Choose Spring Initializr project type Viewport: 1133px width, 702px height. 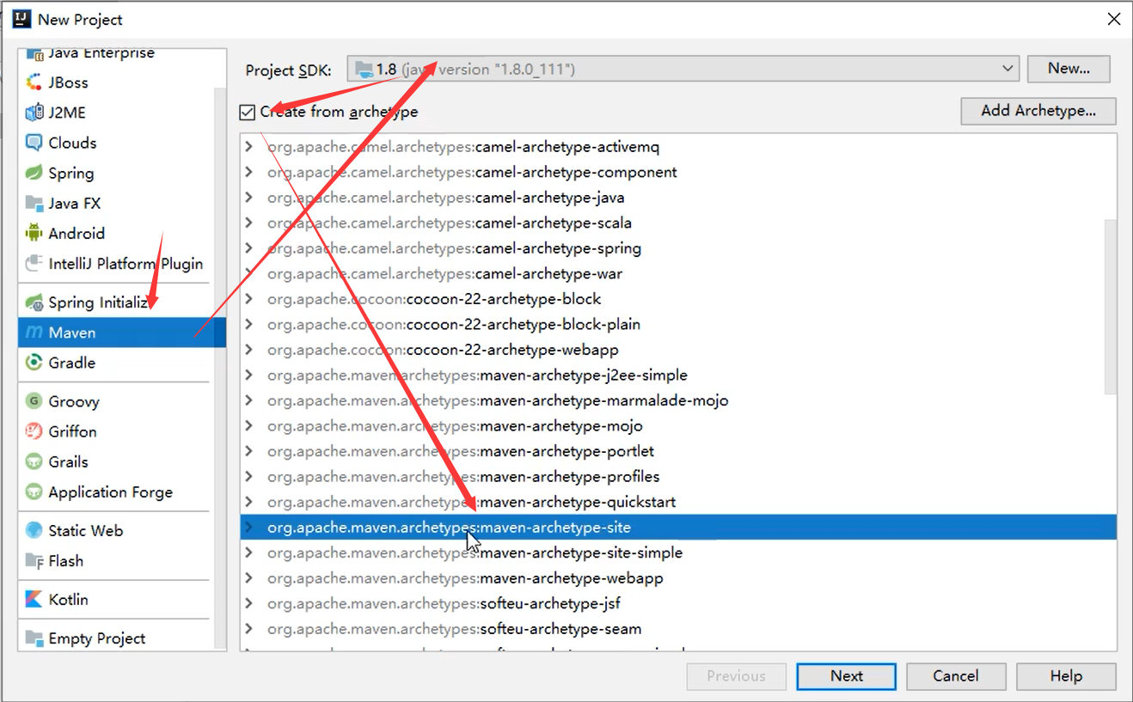96,302
